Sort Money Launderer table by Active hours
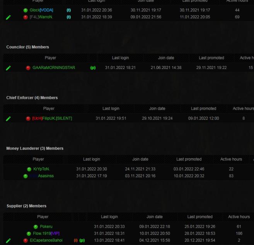This screenshot has width=254, height=245. pyautogui.click(x=231, y=159)
